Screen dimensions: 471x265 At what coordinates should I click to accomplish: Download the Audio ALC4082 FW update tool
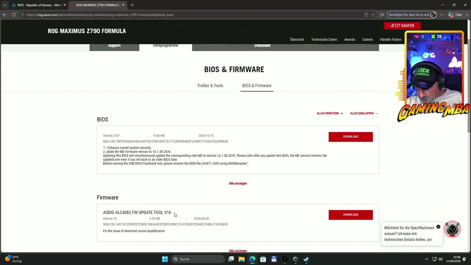(351, 215)
